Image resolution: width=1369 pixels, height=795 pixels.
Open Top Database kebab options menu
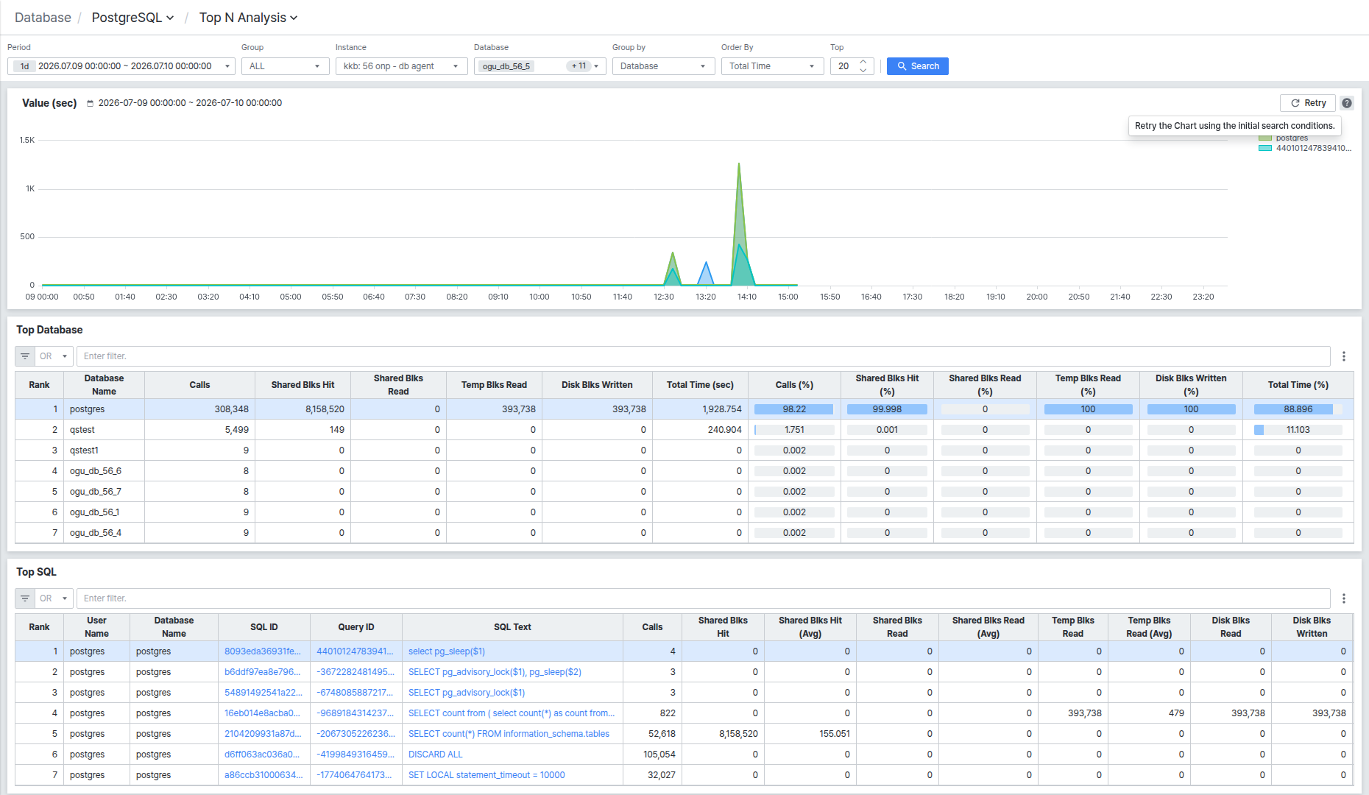1344,356
